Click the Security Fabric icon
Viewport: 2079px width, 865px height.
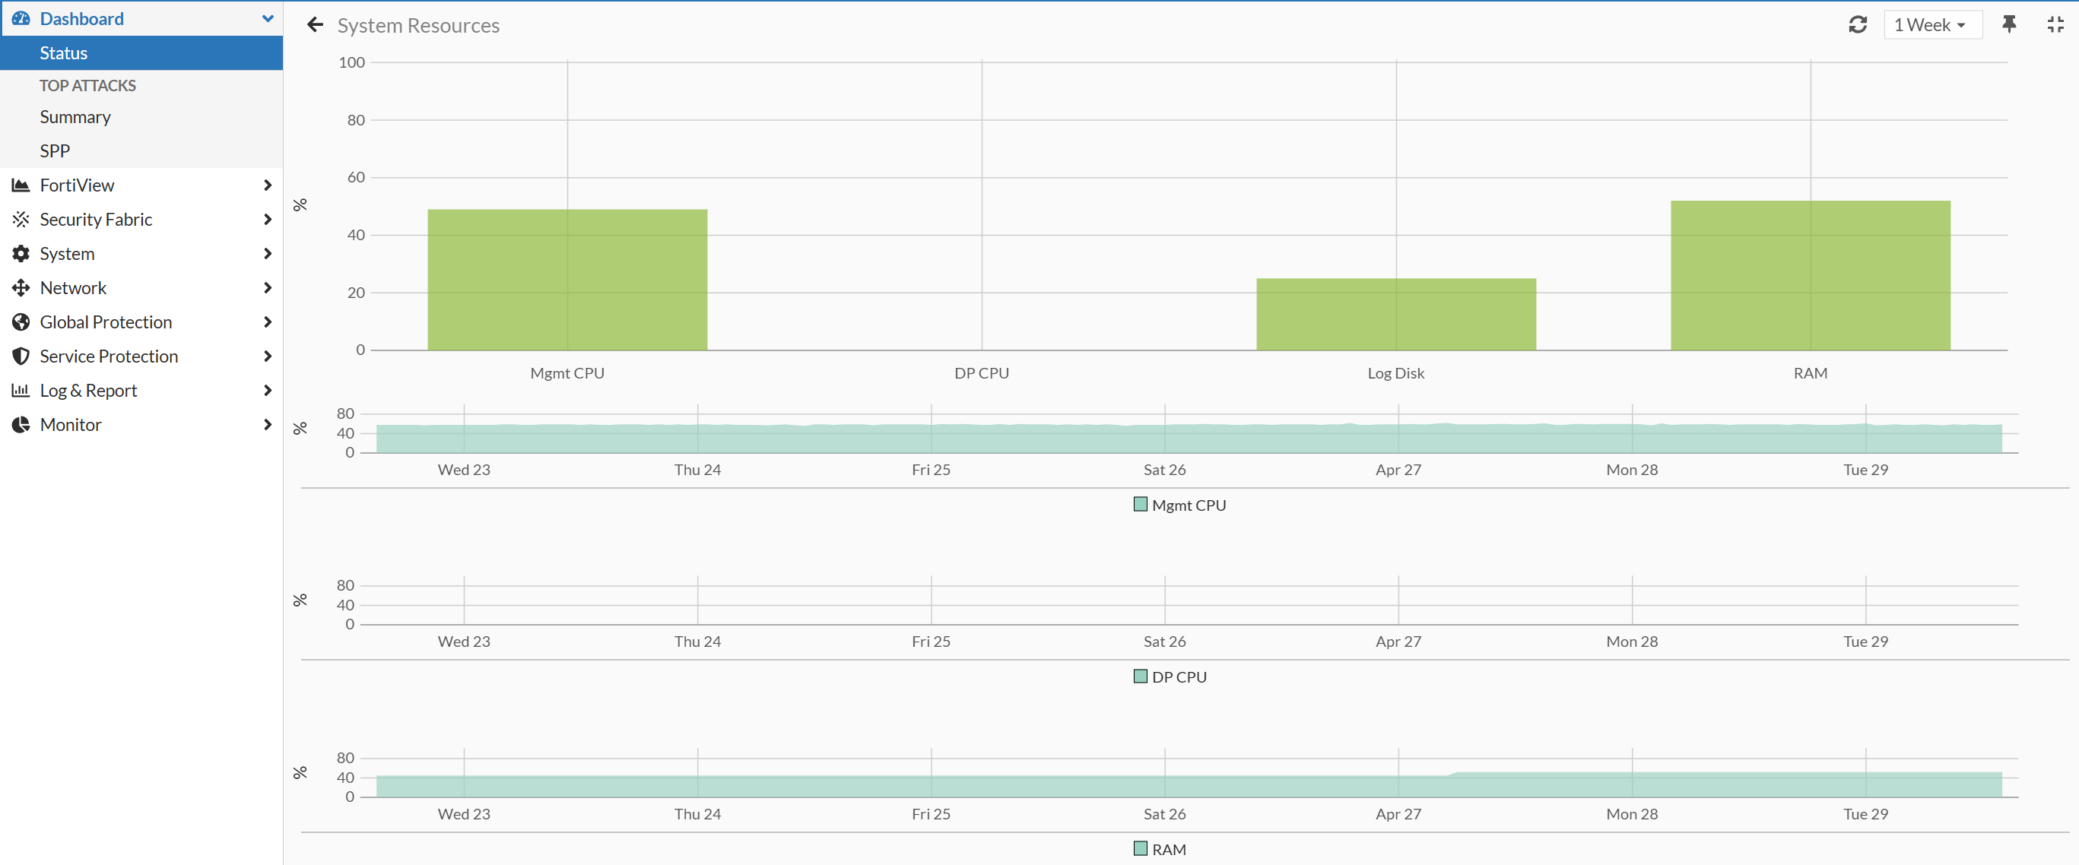(x=21, y=220)
